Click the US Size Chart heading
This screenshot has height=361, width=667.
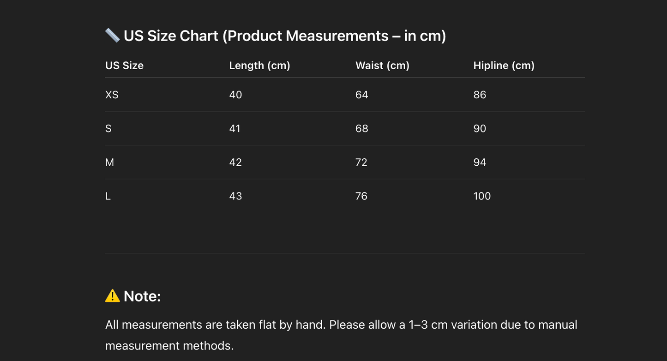coord(284,36)
